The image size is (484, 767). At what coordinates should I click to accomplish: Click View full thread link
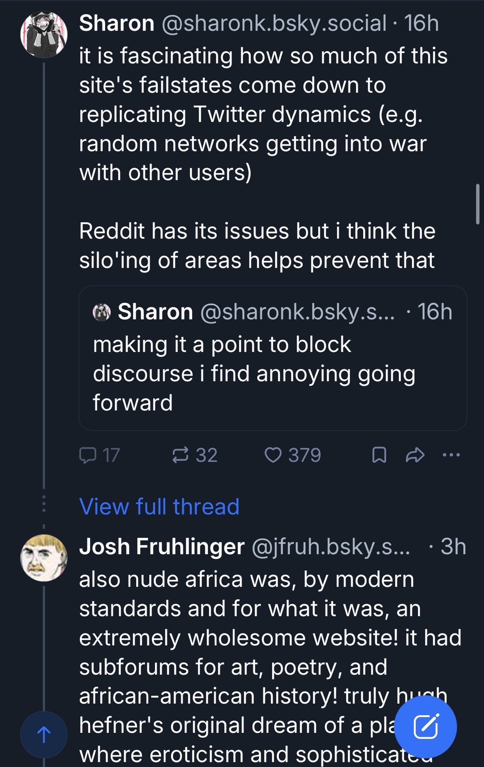(159, 506)
